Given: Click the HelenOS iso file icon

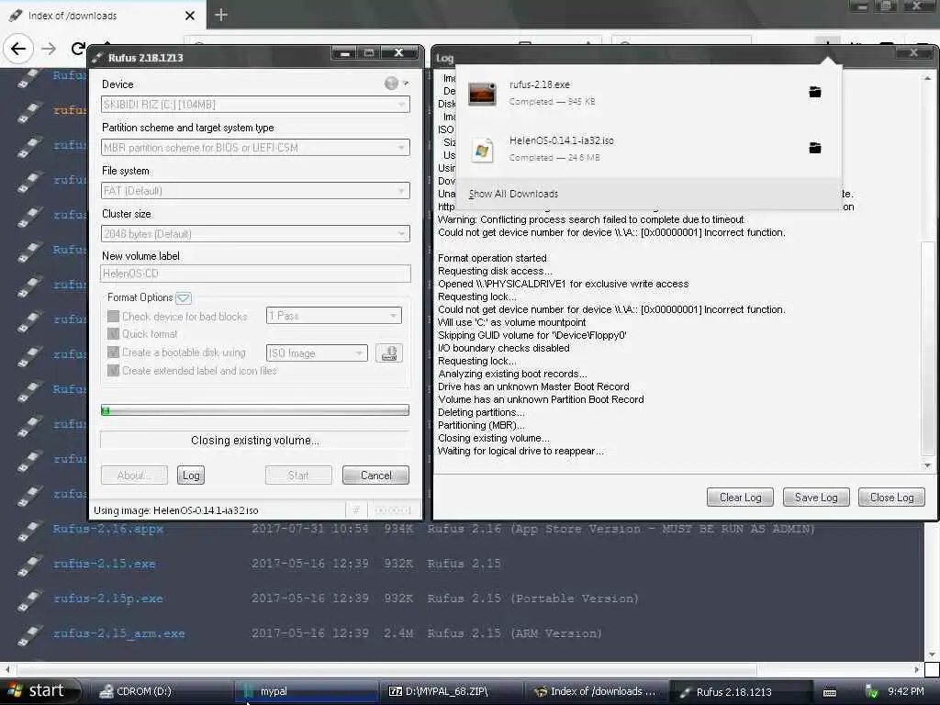Looking at the screenshot, I should [x=482, y=150].
